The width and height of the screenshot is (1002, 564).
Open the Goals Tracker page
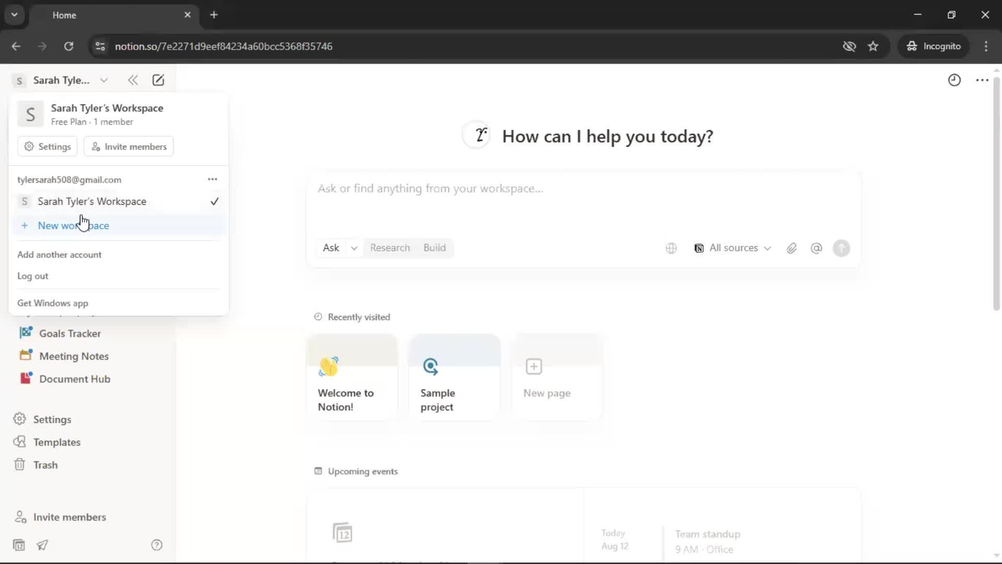(x=70, y=333)
